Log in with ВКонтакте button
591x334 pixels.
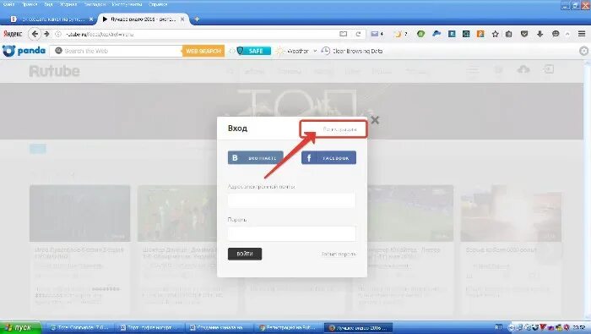click(x=255, y=158)
